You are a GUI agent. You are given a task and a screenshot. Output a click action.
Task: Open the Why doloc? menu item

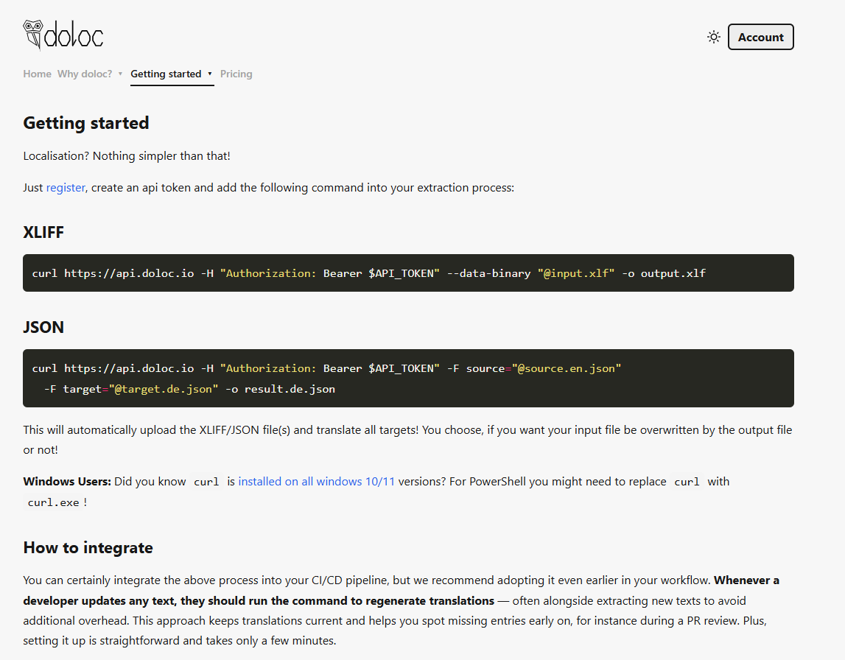85,74
